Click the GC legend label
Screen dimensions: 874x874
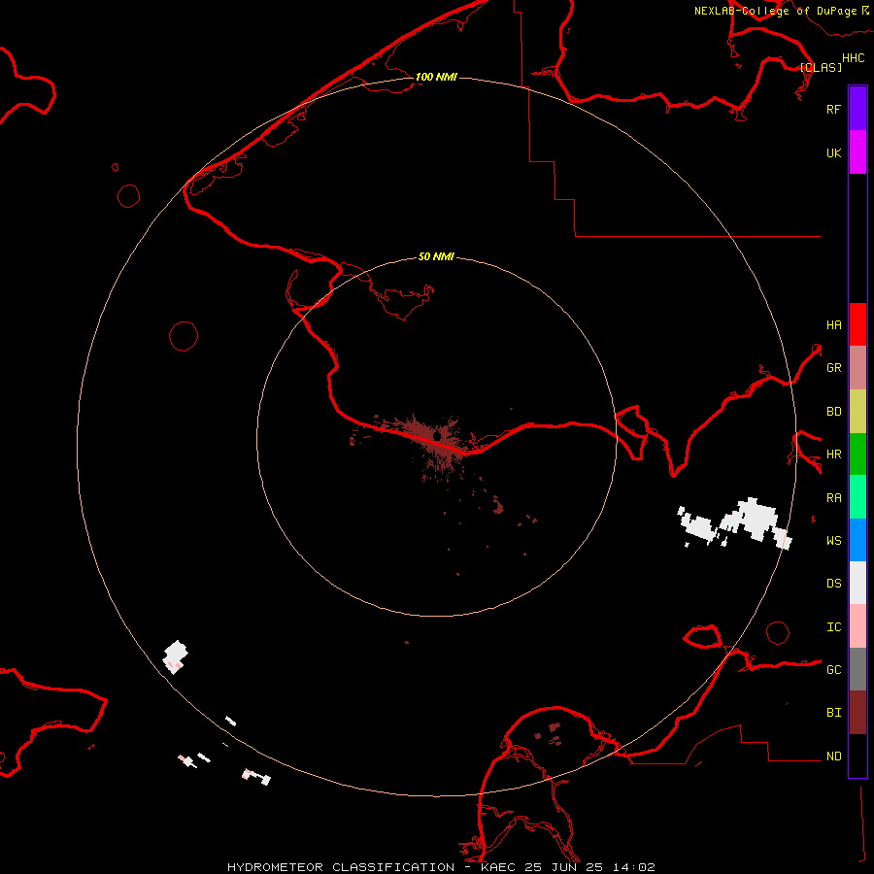pos(833,669)
